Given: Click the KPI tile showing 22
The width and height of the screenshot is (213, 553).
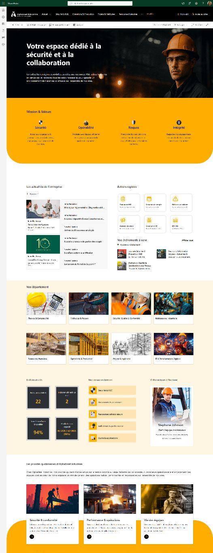Looking at the screenshot, I should point(38,398).
